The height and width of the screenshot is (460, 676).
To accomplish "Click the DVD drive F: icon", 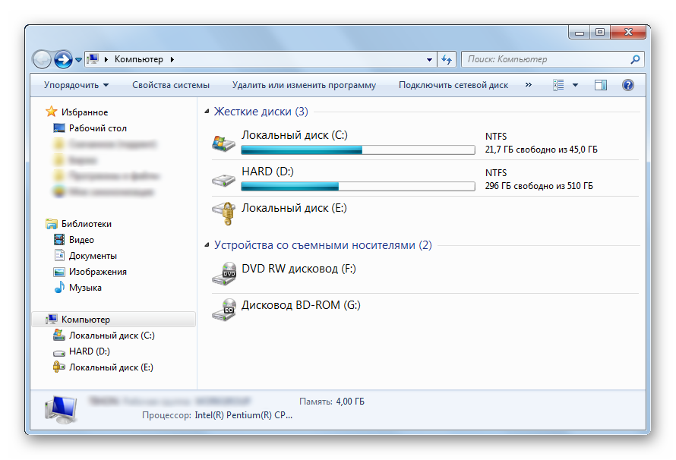I will pos(224,273).
